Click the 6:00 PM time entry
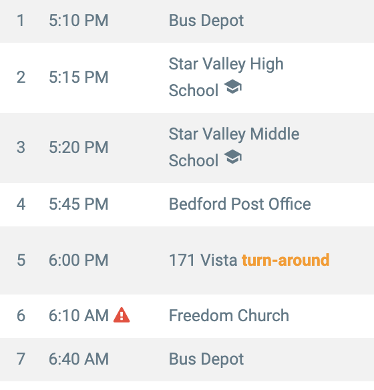This screenshot has height=390, width=374. click(79, 260)
